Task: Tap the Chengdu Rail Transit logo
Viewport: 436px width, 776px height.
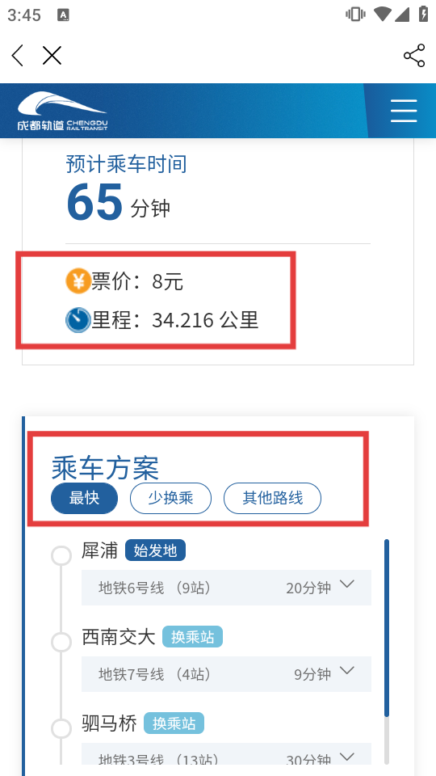Action: coord(62,112)
